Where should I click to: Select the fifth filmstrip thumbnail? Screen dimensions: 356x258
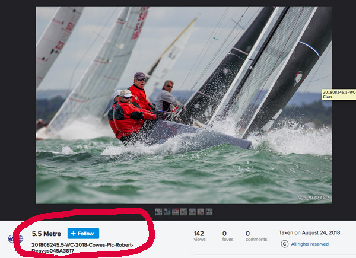[x=192, y=212]
